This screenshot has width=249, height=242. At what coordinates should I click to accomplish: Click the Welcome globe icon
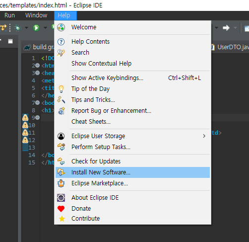61,27
